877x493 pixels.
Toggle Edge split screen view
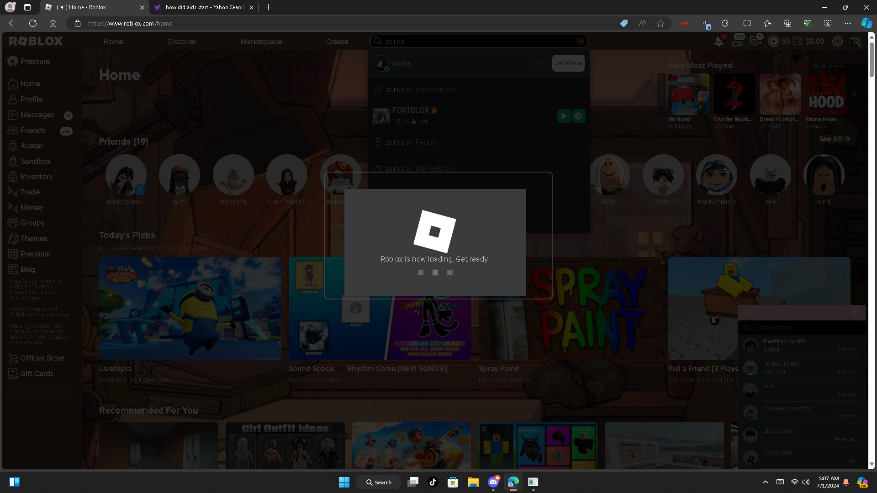click(x=747, y=23)
